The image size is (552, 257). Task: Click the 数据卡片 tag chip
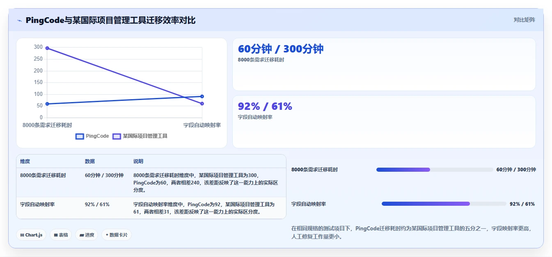pyautogui.click(x=117, y=235)
